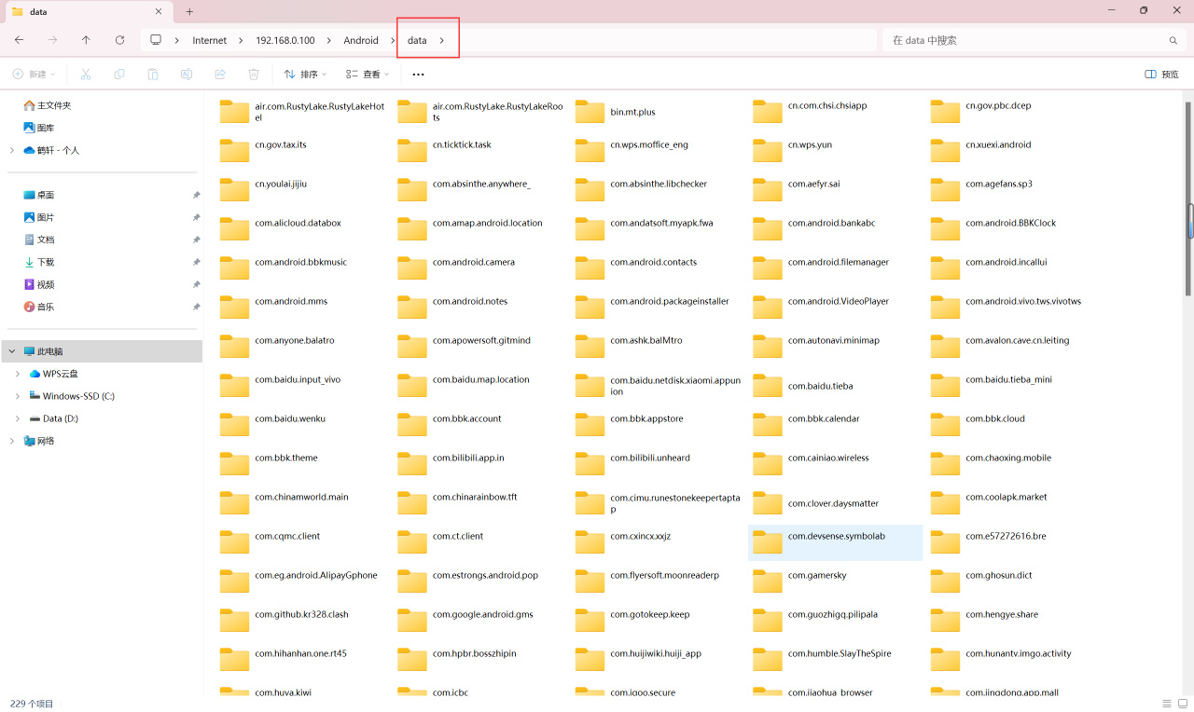The width and height of the screenshot is (1194, 712).
Task: Select the cn.gov.tax.its folder
Action: pos(302,151)
